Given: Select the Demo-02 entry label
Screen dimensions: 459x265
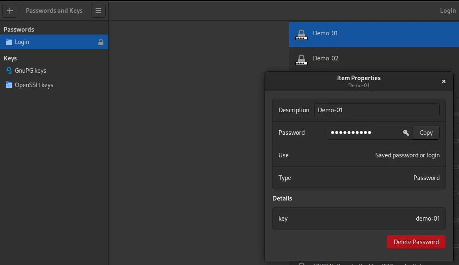Looking at the screenshot, I should point(326,58).
